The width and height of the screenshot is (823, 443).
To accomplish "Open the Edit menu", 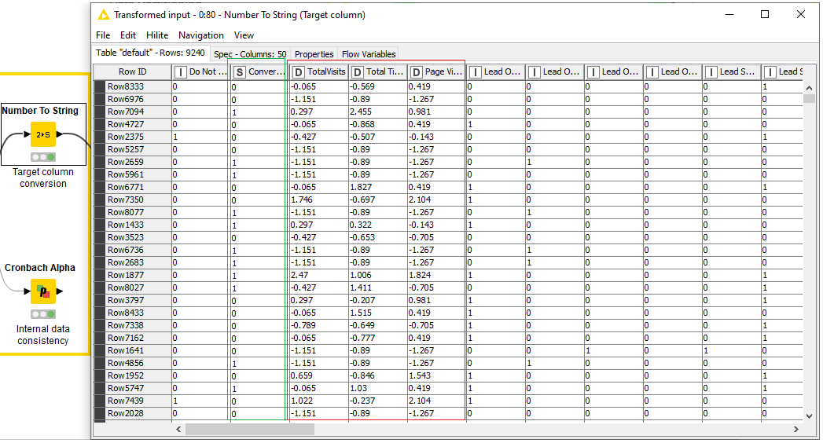I will [127, 35].
